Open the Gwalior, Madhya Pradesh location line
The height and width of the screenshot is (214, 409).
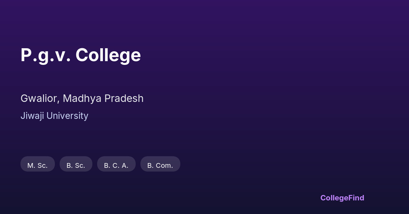tap(82, 99)
